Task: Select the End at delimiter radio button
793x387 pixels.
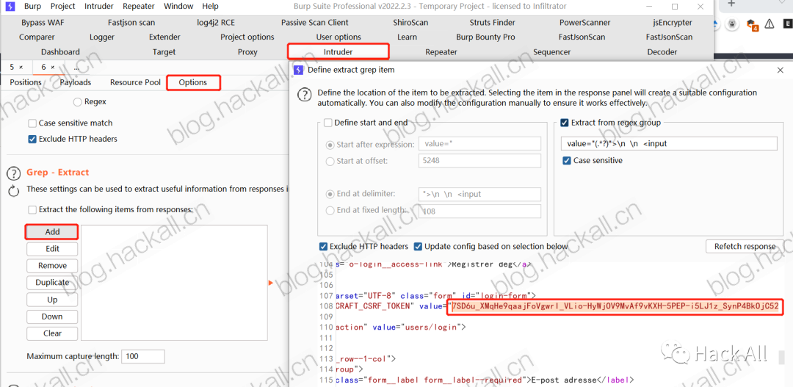Action: pos(330,195)
